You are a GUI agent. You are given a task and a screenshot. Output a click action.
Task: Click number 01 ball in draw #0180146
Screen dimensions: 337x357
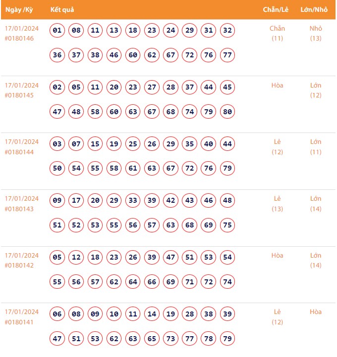(57, 31)
